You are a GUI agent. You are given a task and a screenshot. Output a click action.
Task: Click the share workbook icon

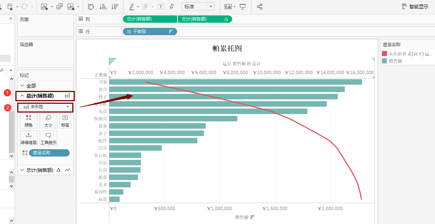(260, 7)
